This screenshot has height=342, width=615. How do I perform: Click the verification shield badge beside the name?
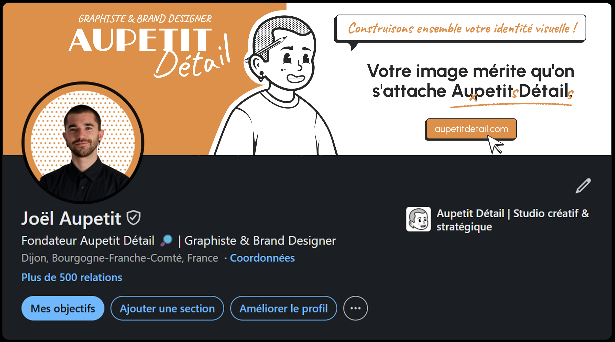click(134, 218)
